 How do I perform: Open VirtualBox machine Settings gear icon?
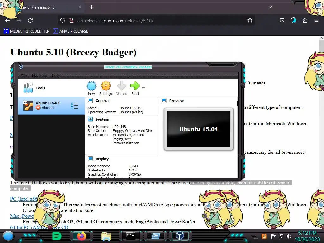106,86
